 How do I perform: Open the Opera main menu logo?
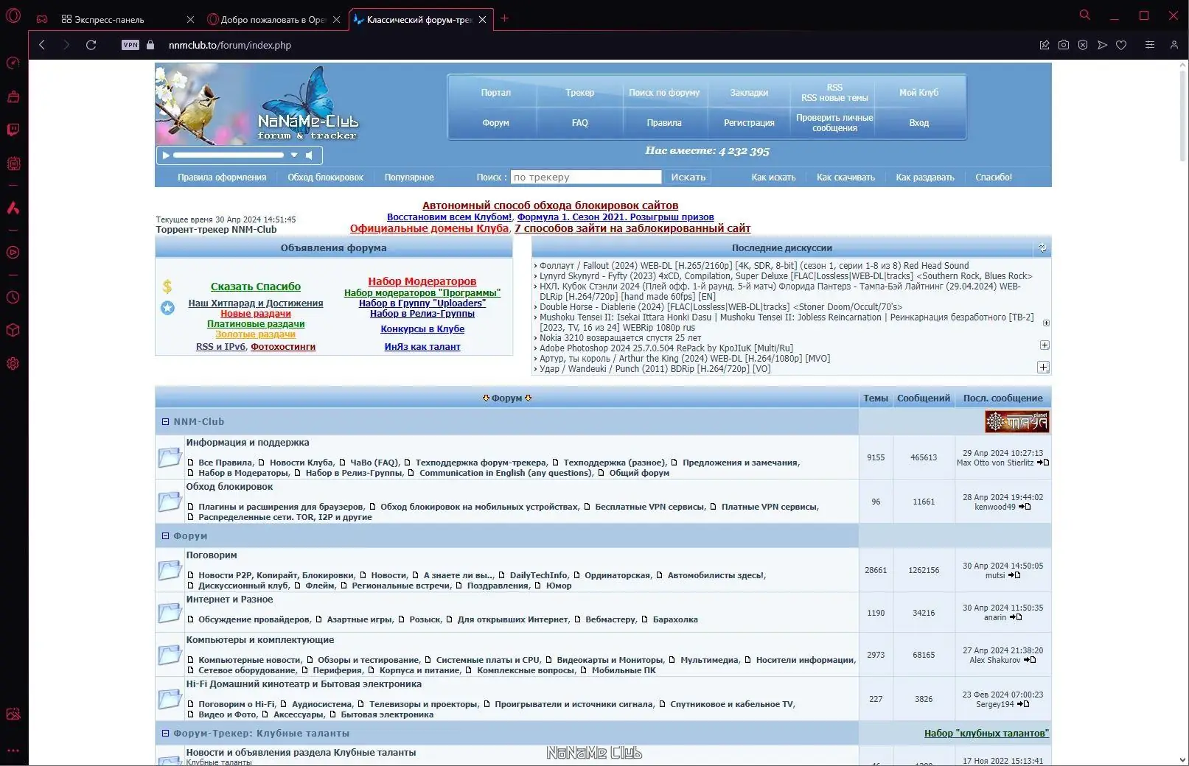tap(13, 16)
